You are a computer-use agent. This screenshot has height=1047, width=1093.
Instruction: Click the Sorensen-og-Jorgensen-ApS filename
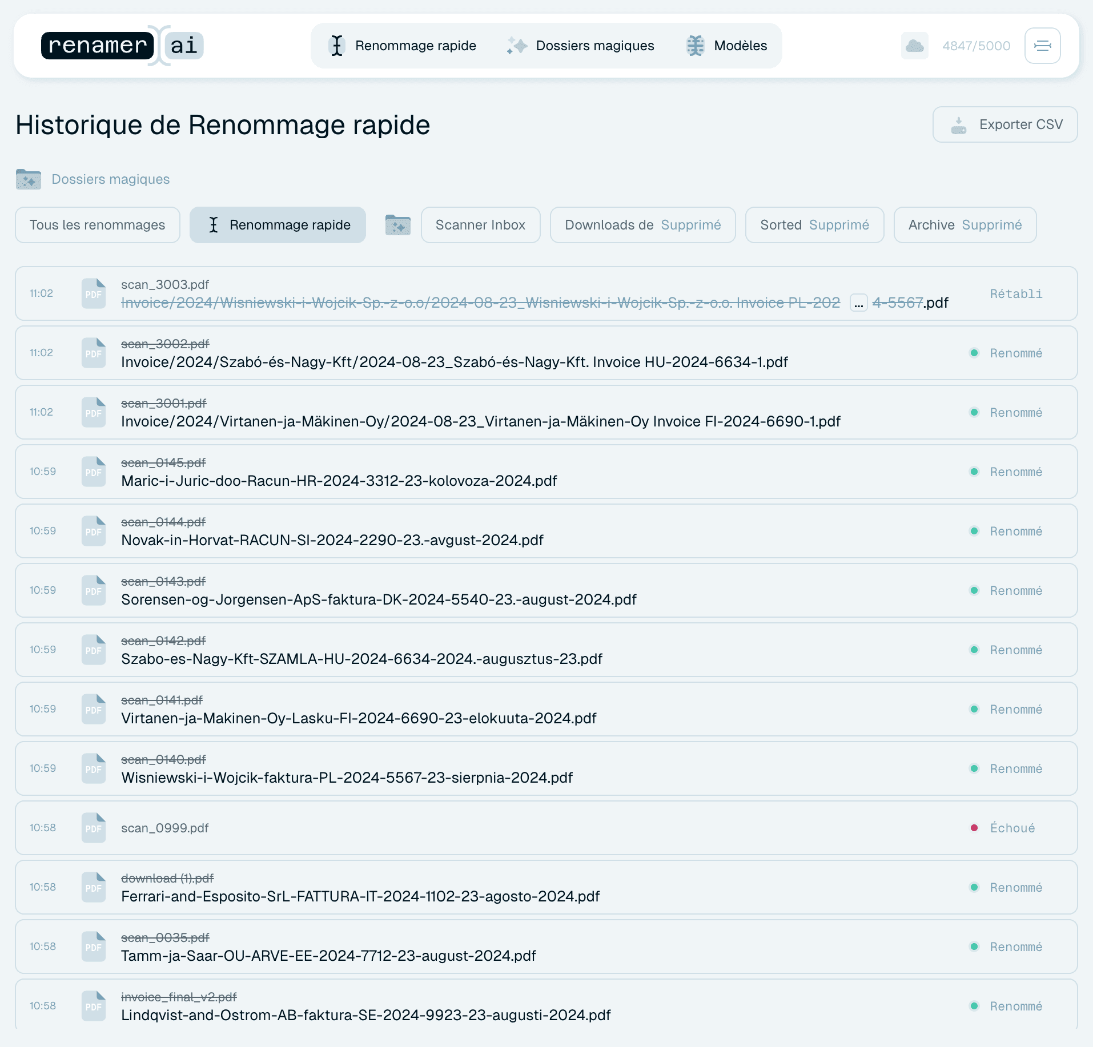(379, 599)
